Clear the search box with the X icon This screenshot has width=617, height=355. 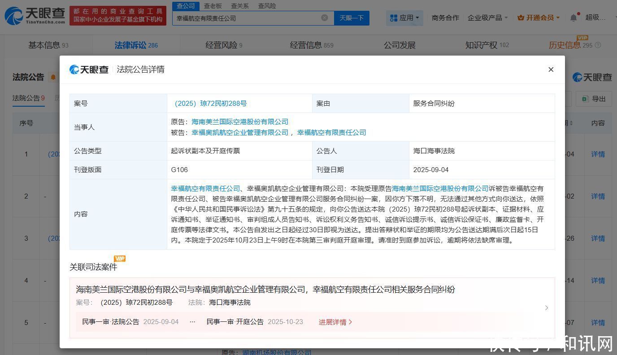point(325,18)
